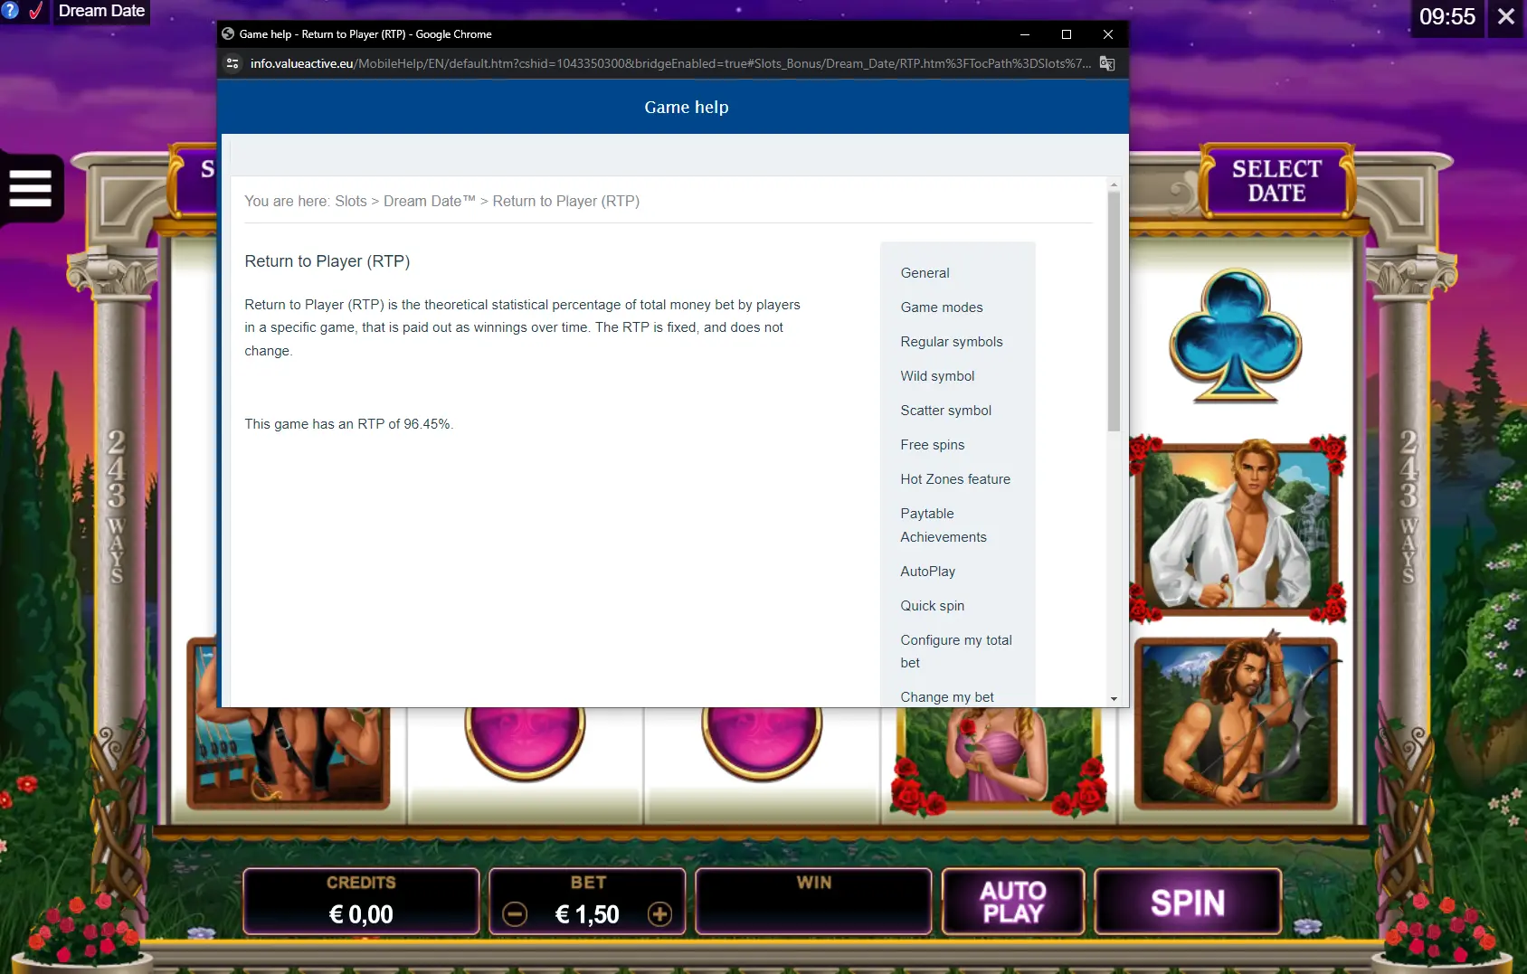
Task: Open the Free spins help topic
Action: [x=932, y=445]
